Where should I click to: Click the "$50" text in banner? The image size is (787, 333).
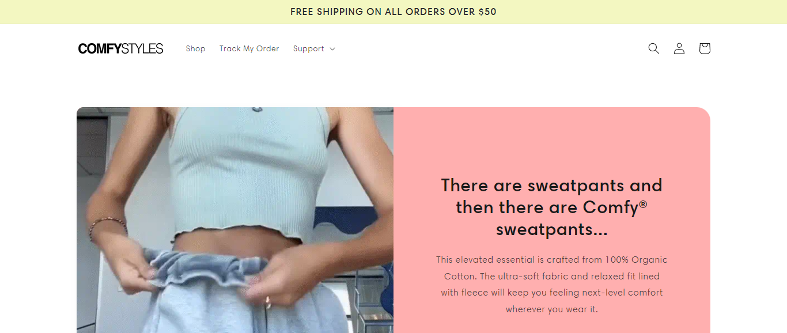[x=487, y=12]
